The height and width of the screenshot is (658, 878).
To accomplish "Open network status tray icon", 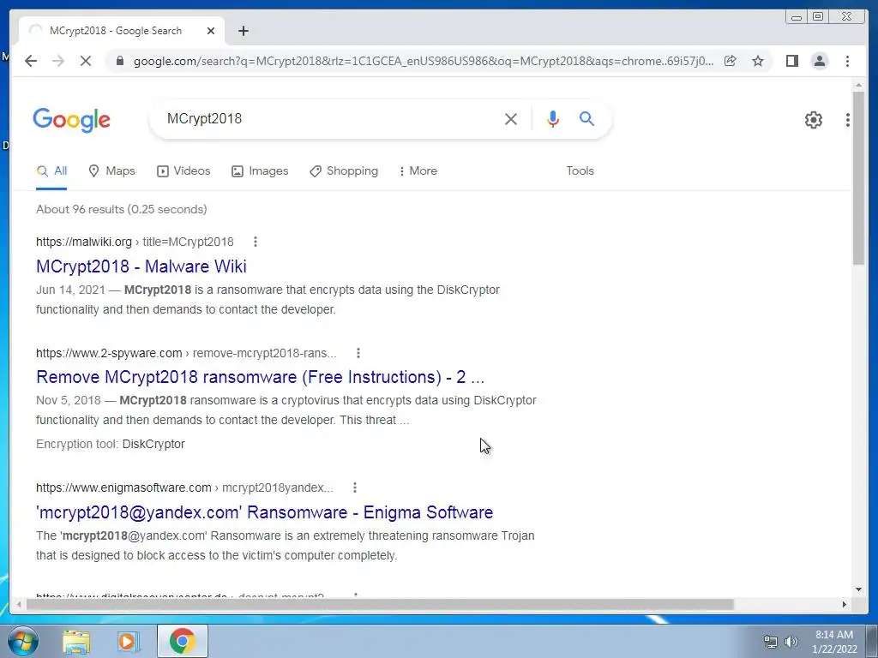I will (x=771, y=642).
